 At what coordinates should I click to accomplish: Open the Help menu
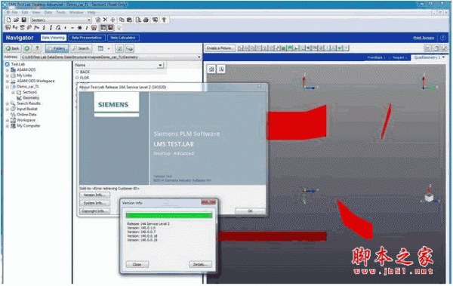(91, 12)
